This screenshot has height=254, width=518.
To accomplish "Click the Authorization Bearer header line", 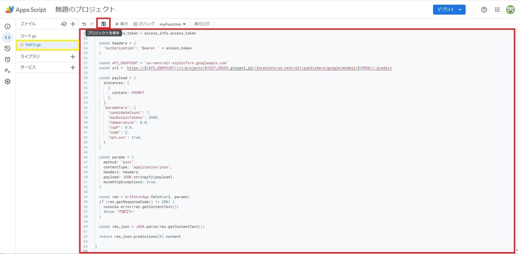I will pos(147,48).
